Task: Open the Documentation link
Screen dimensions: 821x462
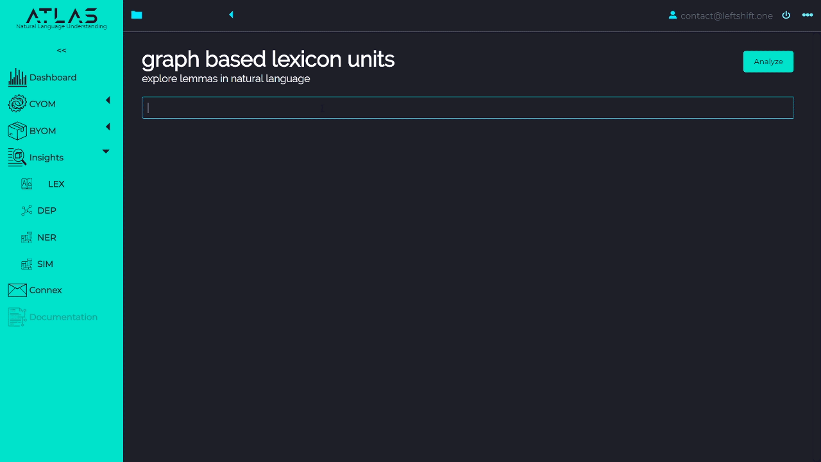Action: [x=63, y=317]
